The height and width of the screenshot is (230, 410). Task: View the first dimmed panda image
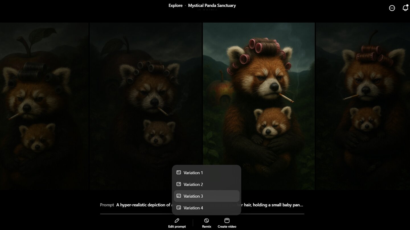click(x=44, y=106)
